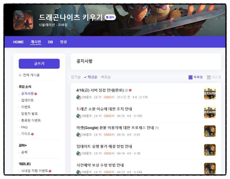230x179 pixels.
Task: Click the 21시간 전 timestamp
Action: [x=123, y=97]
